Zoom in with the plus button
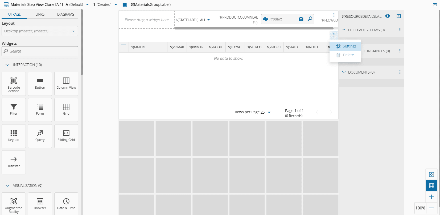Screen dimensions: 440x215 point(431,197)
